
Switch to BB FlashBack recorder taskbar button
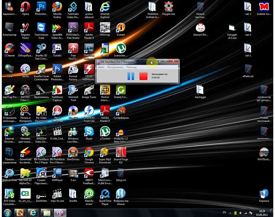coord(60,213)
